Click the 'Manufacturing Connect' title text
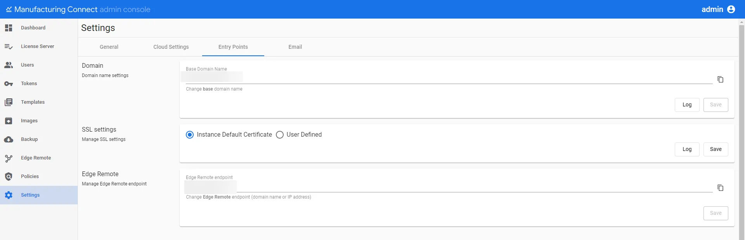Image resolution: width=745 pixels, height=240 pixels. 56,9
